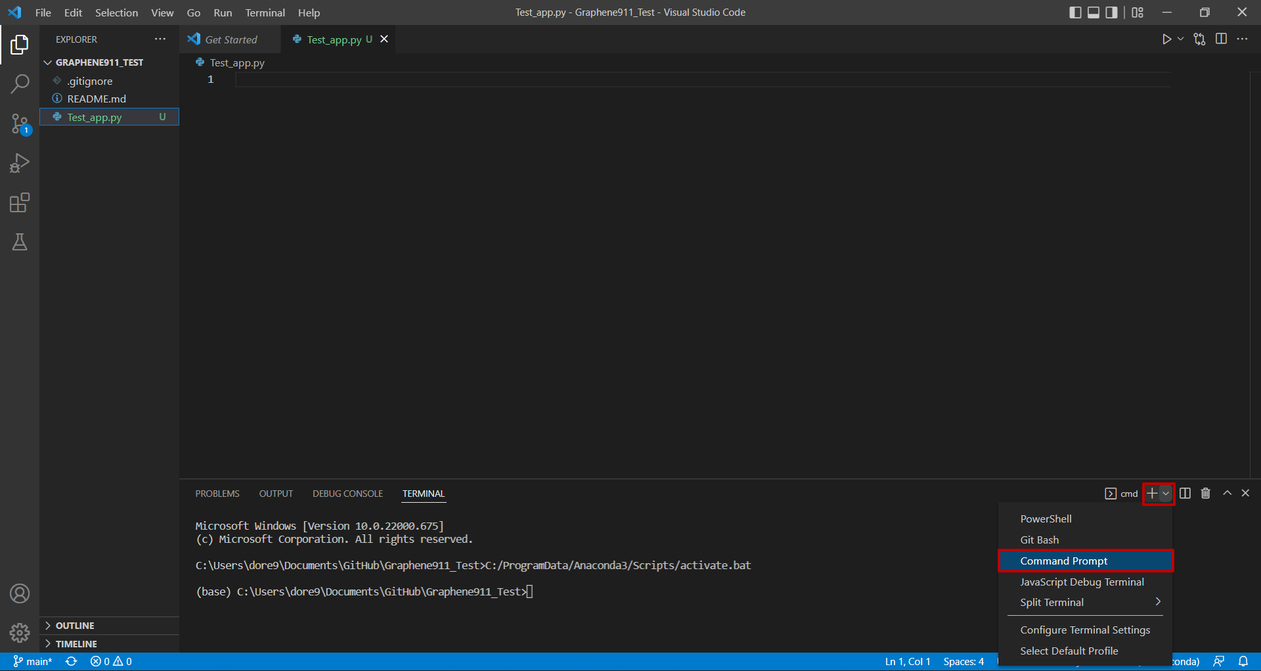Open run options dropdown next to play
The width and height of the screenshot is (1261, 671).
point(1180,39)
